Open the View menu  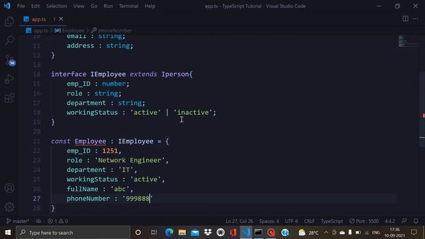coord(78,6)
